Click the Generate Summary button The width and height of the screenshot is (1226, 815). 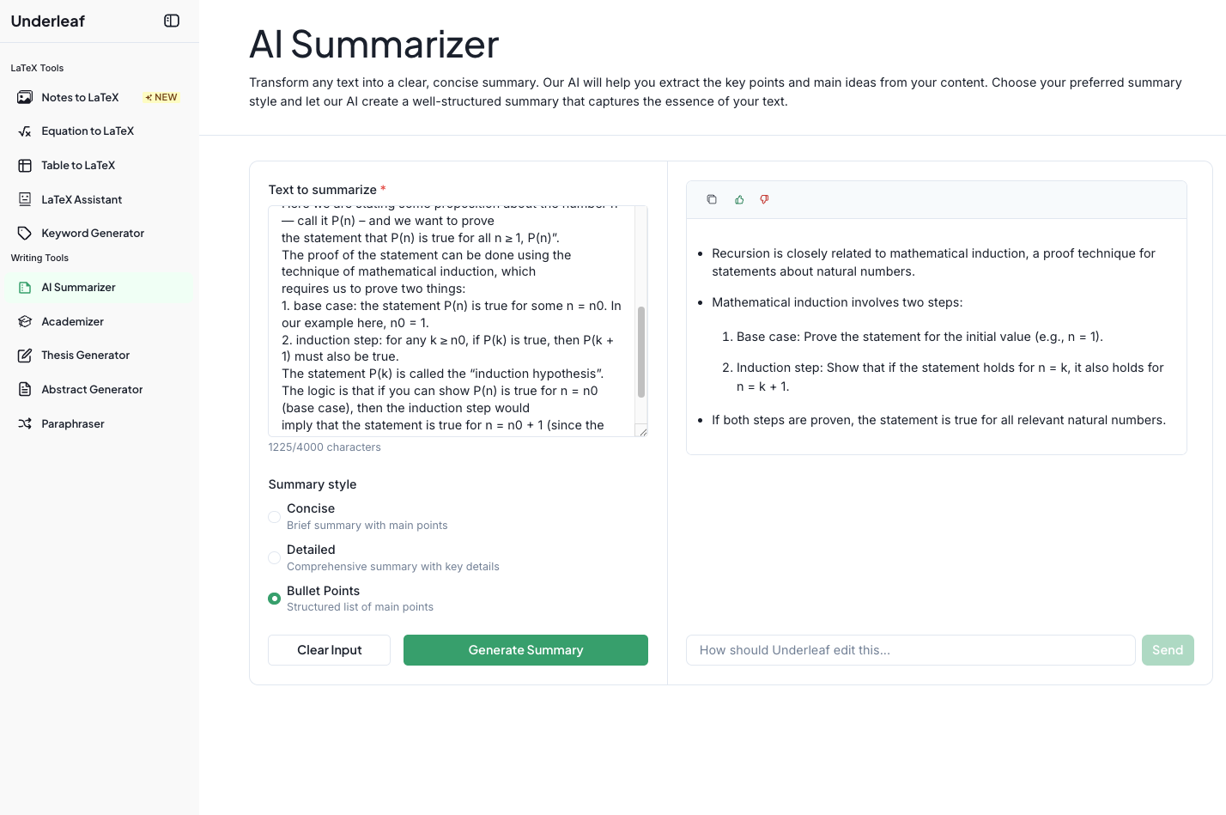525,650
